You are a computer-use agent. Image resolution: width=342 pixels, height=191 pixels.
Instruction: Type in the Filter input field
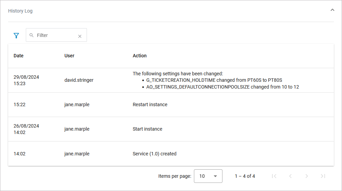click(56, 35)
